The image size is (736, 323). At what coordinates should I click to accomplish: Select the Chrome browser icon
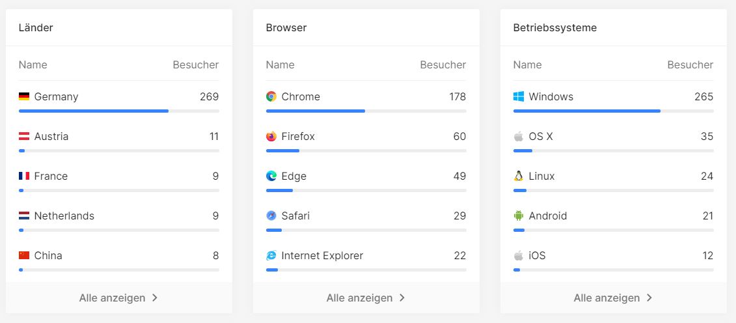(271, 97)
